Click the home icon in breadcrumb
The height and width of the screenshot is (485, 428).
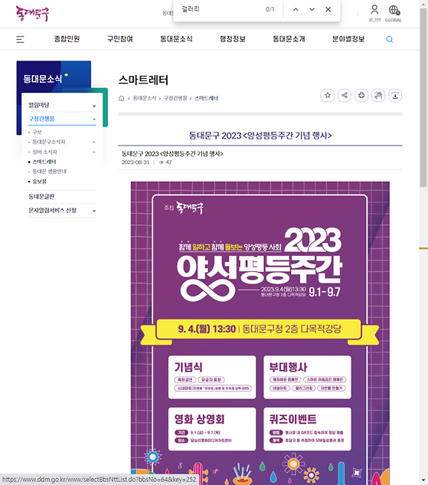coord(122,98)
